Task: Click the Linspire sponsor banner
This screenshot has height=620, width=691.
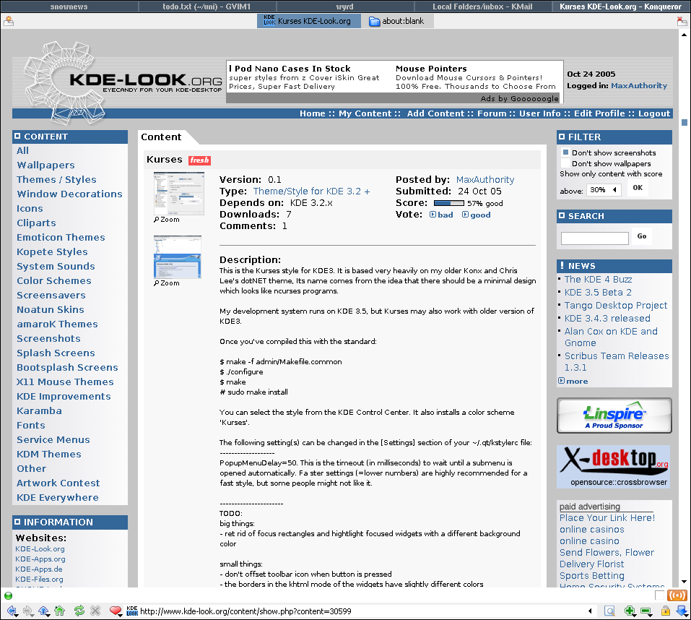Action: pyautogui.click(x=614, y=416)
